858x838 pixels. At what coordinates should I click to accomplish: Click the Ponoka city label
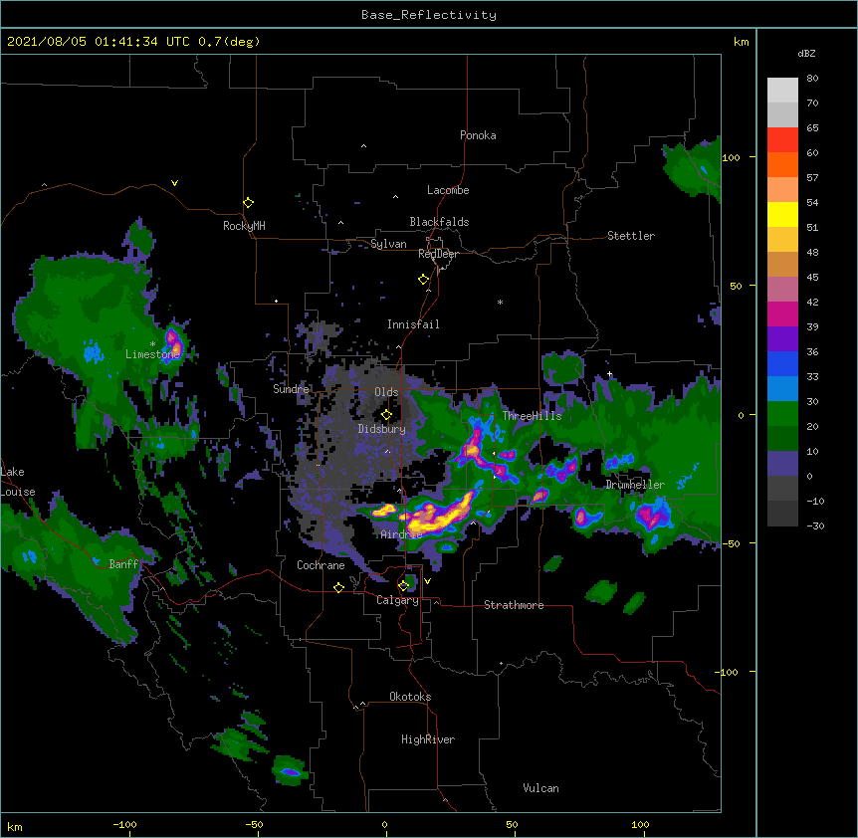coord(478,135)
